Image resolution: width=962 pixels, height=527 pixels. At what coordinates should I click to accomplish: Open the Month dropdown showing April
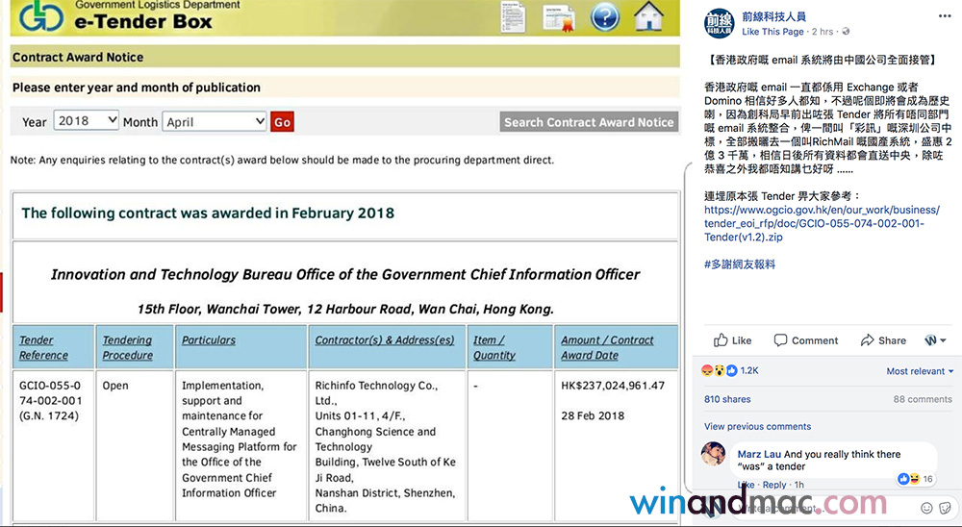coord(215,122)
